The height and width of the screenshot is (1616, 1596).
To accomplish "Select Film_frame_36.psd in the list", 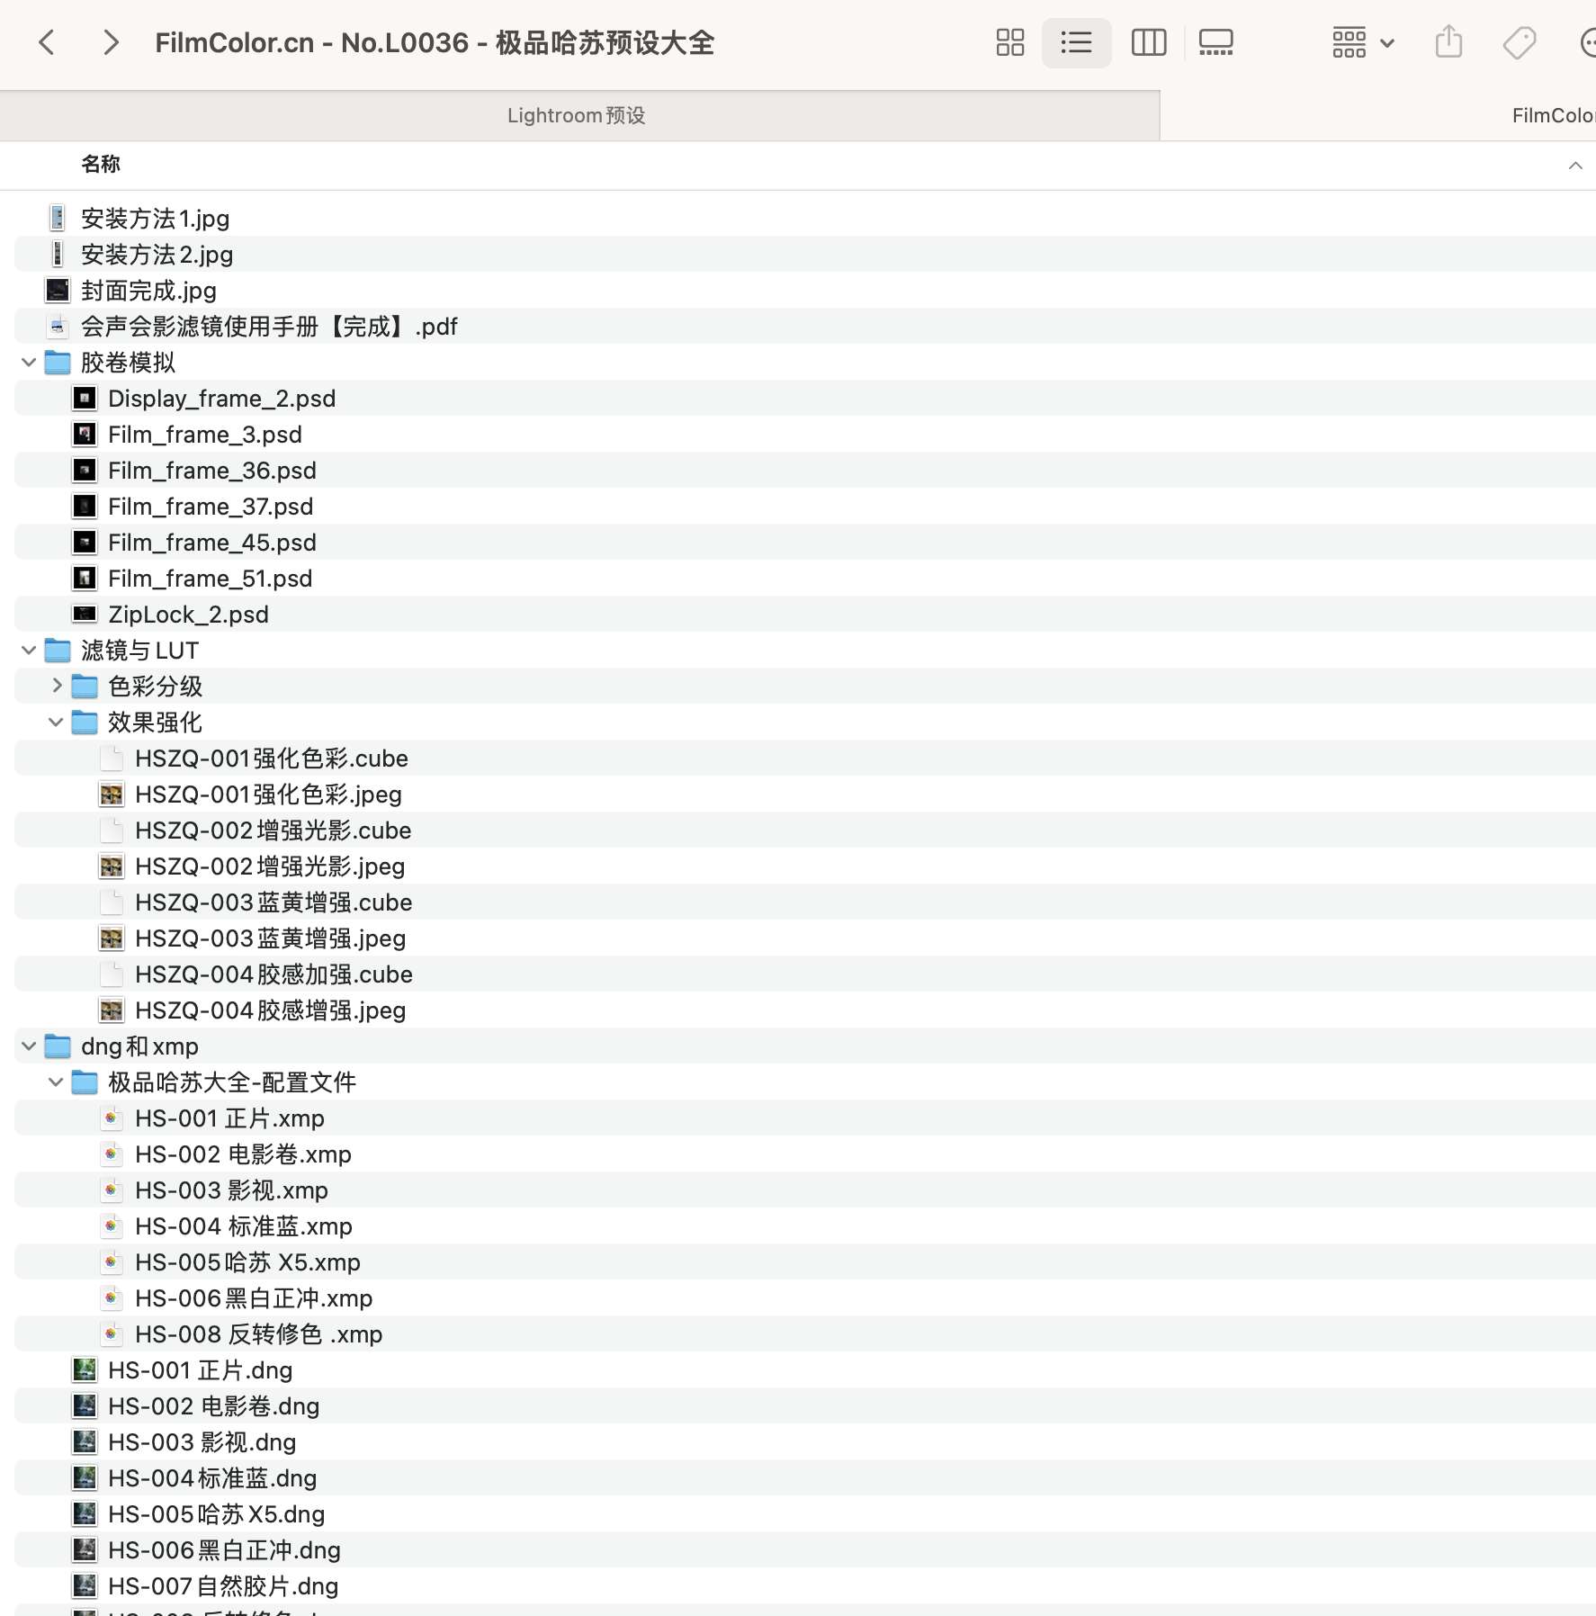I will [x=211, y=471].
